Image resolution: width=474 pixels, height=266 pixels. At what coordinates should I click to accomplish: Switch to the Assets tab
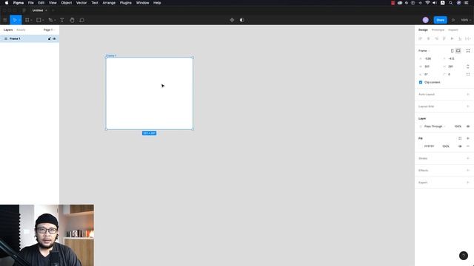pyautogui.click(x=21, y=30)
